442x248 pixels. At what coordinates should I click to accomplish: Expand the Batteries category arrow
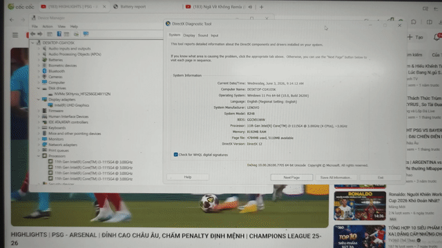coord(39,60)
